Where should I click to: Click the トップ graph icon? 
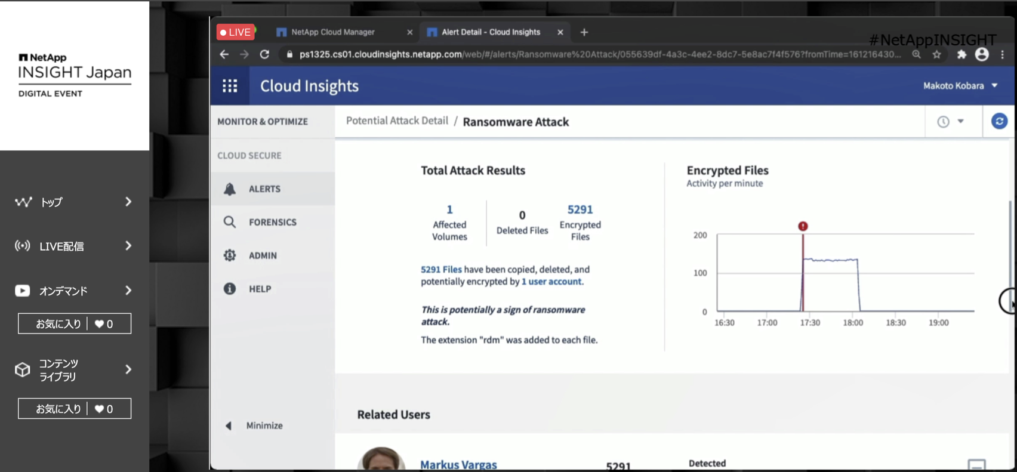click(23, 202)
